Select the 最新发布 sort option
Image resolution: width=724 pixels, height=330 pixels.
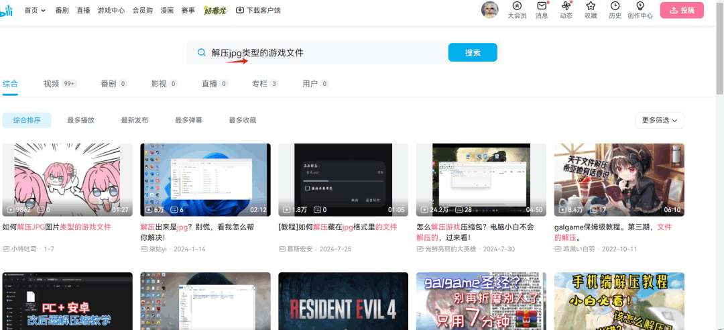pos(135,120)
